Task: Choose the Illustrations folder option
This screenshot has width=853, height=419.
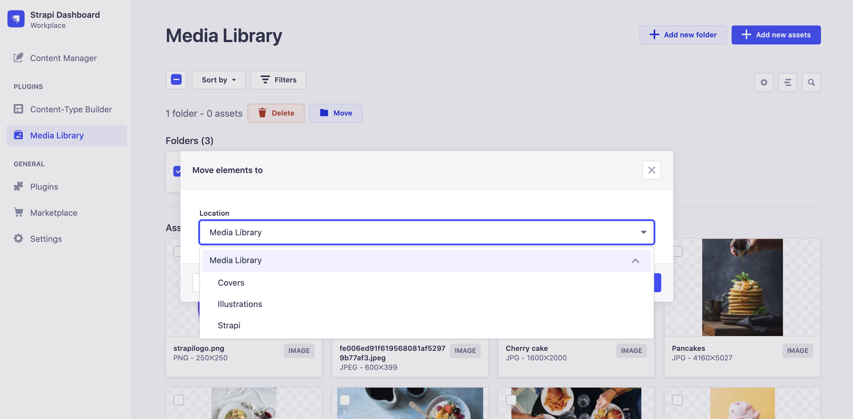Action: (240, 304)
